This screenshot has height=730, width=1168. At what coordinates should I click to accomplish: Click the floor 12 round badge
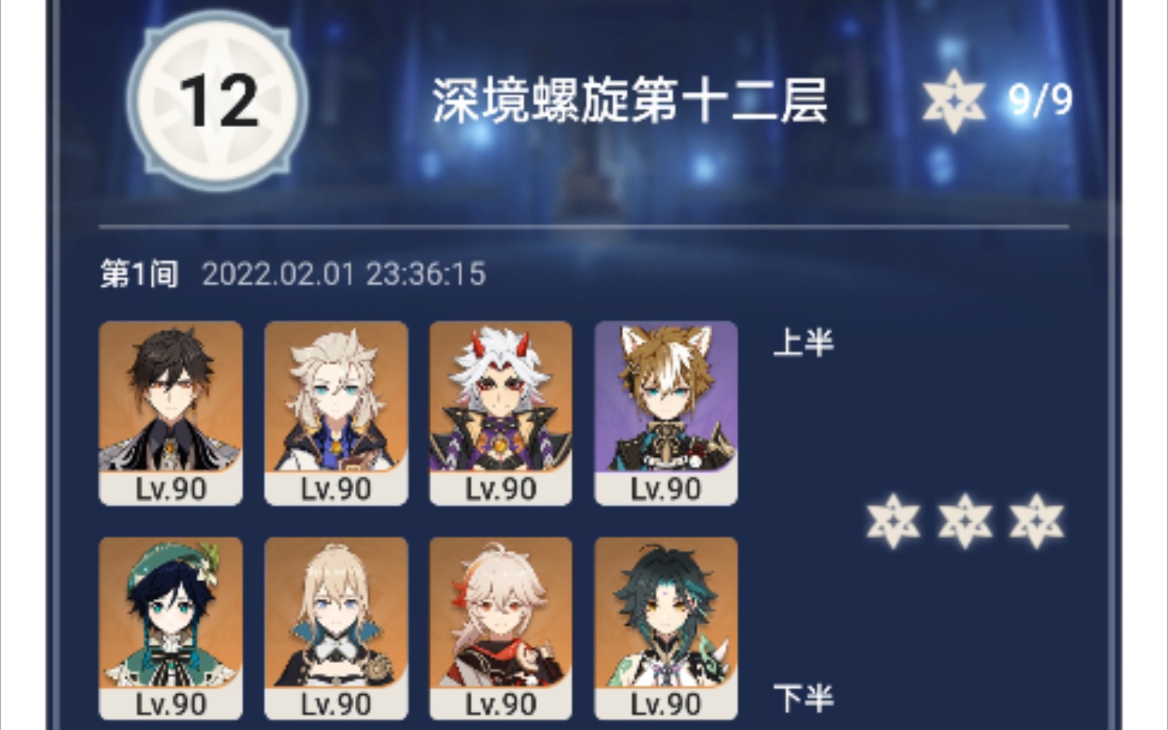pyautogui.click(x=218, y=101)
